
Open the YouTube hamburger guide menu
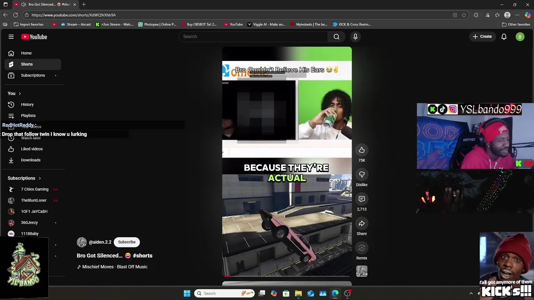pos(11,37)
